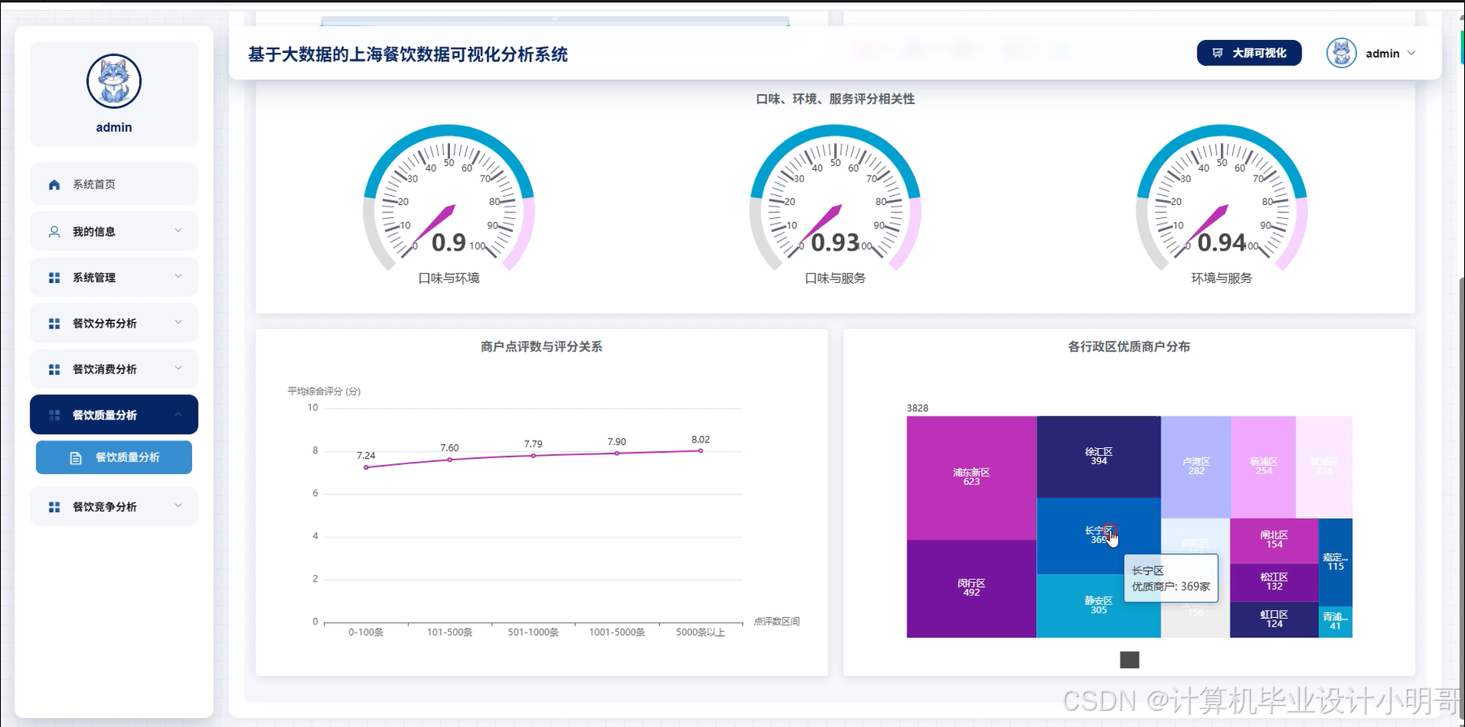Screen dimensions: 1465x727
Task: Select the 嘉定 115 treemap block
Action: 1336,562
